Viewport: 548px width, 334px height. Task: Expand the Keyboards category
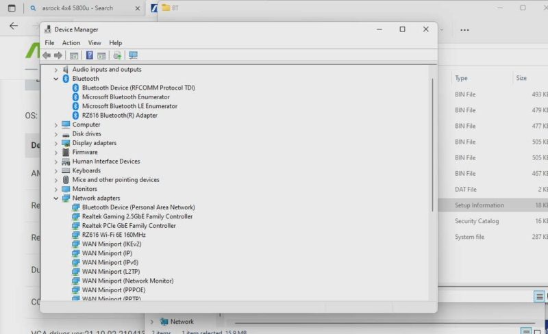[56, 170]
